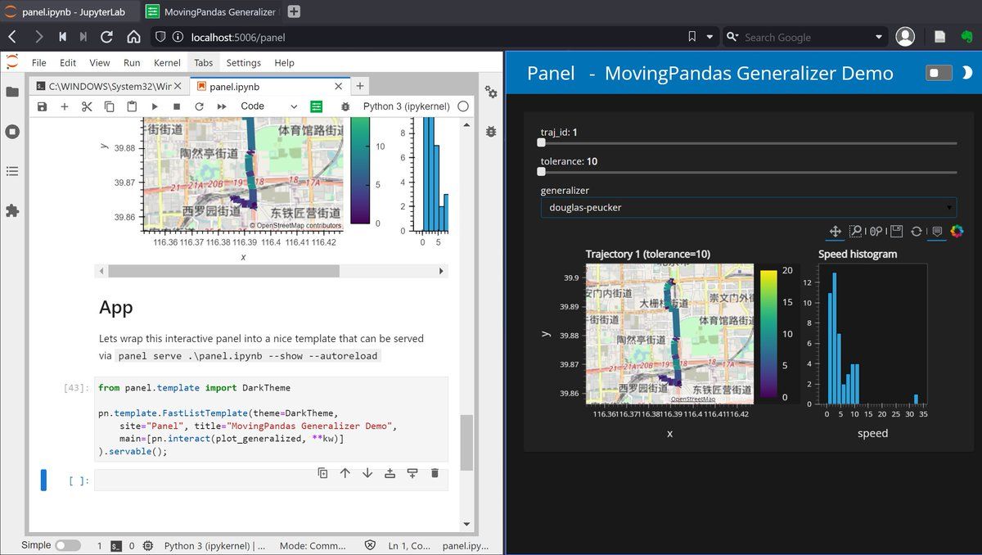
Task: Go to the browser home page
Action: pos(133,37)
